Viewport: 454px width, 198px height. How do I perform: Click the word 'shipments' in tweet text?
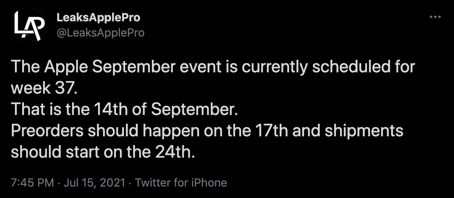pyautogui.click(x=364, y=131)
